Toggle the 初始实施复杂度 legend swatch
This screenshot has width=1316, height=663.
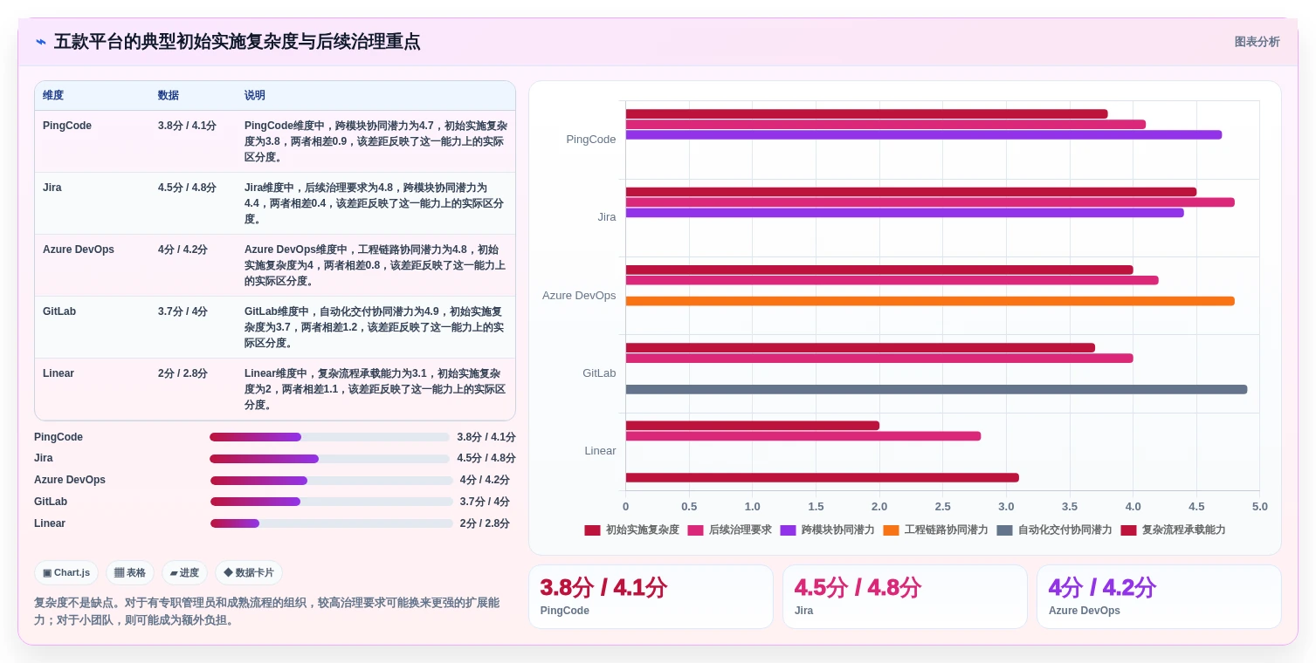[x=592, y=530]
